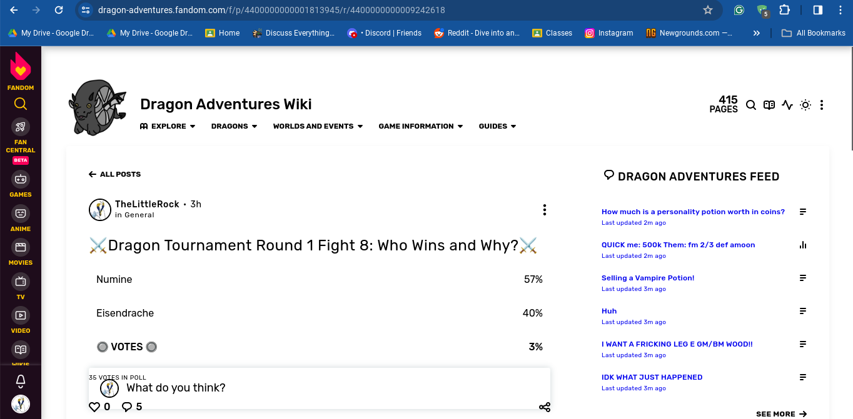
Task: Open the Explore menu
Action: (x=168, y=126)
